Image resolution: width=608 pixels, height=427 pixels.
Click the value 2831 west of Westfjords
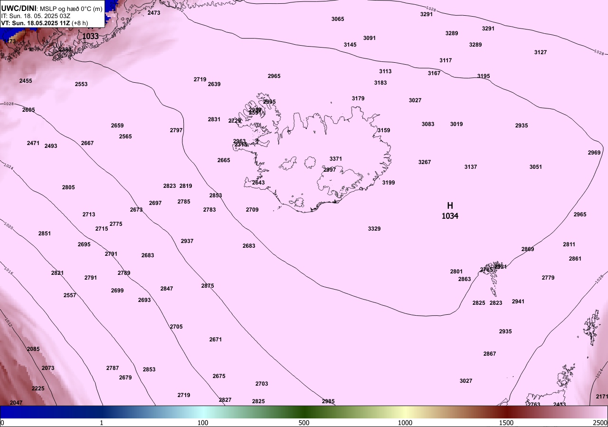pos(214,119)
